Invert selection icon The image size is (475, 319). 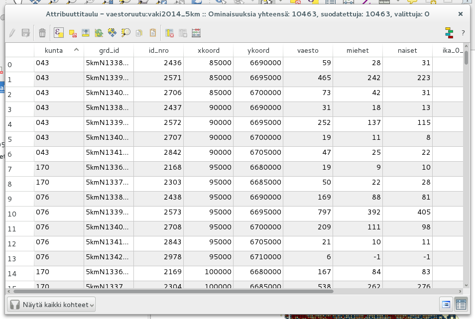click(99, 33)
